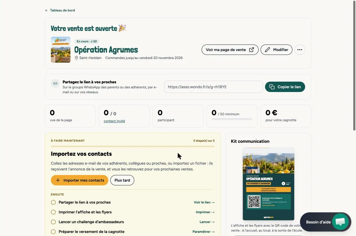
Task: Click the Voir le lien link
Action: point(204,202)
